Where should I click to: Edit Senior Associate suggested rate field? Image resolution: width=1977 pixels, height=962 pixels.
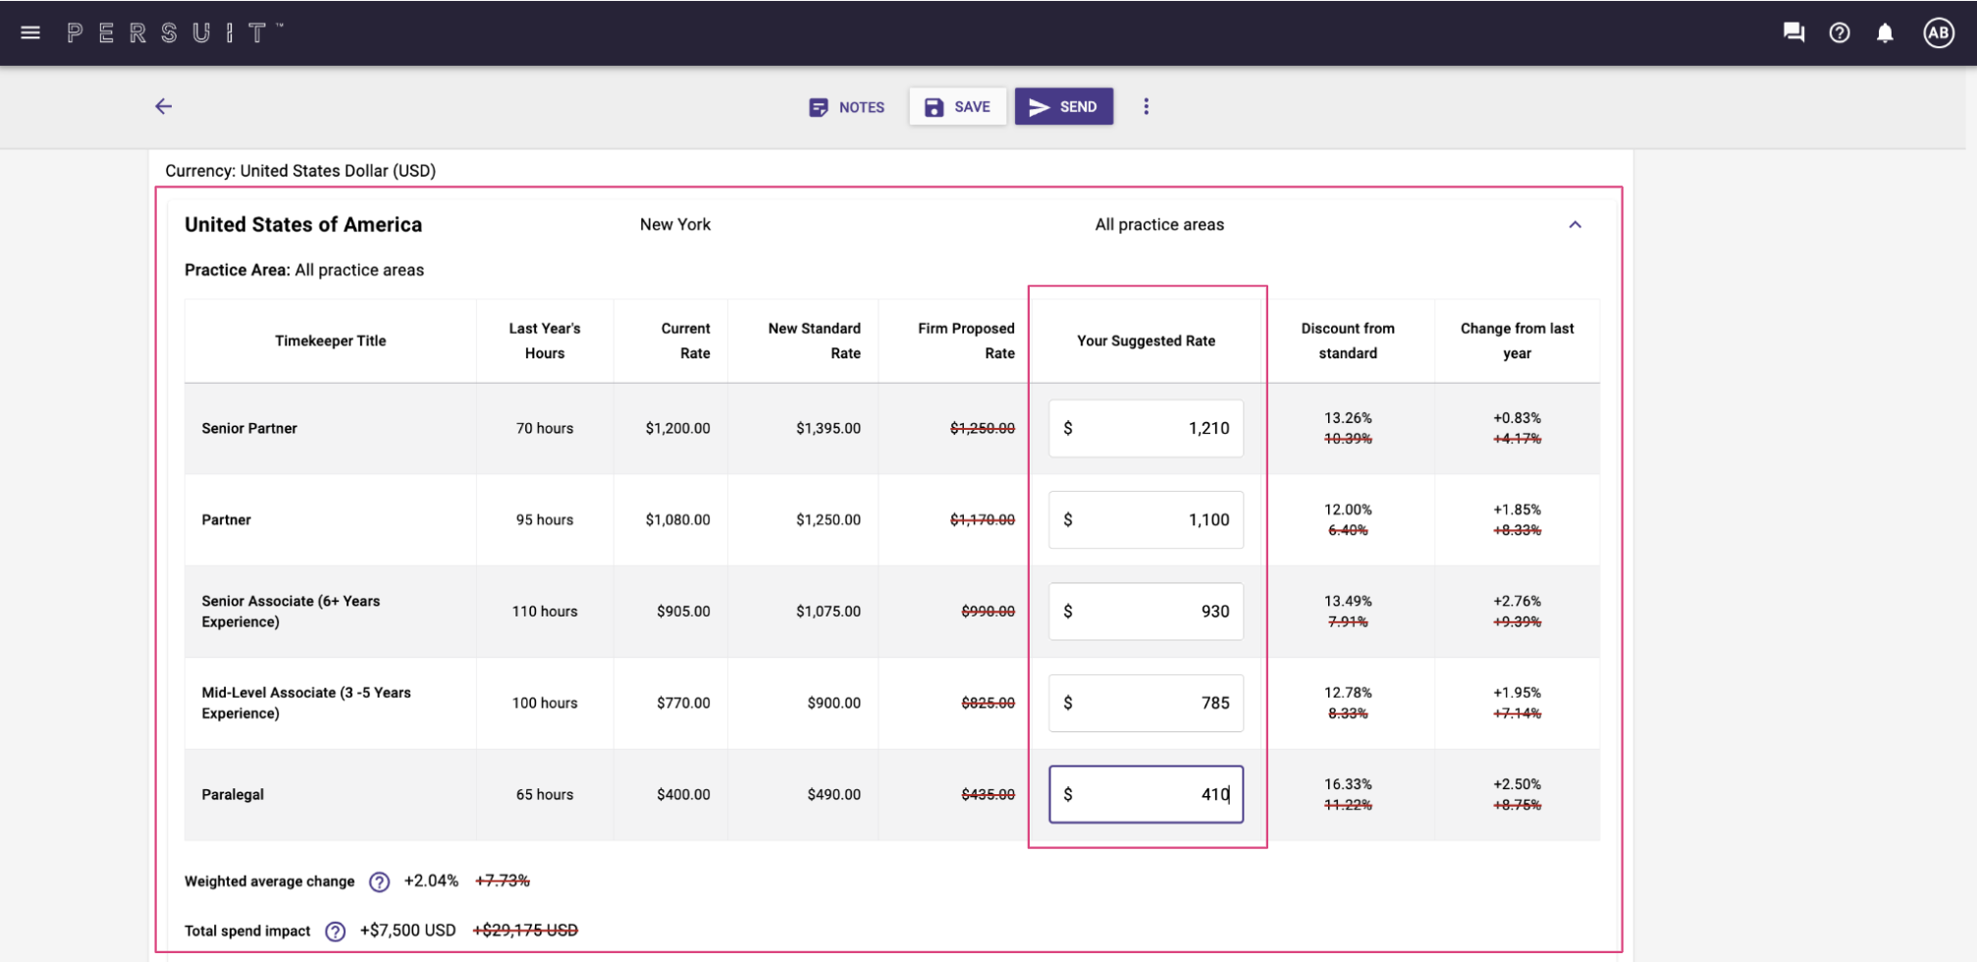pos(1146,612)
